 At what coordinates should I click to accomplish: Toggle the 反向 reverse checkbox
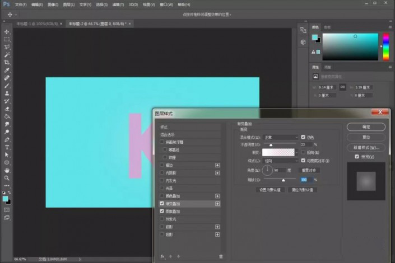coord(303,152)
